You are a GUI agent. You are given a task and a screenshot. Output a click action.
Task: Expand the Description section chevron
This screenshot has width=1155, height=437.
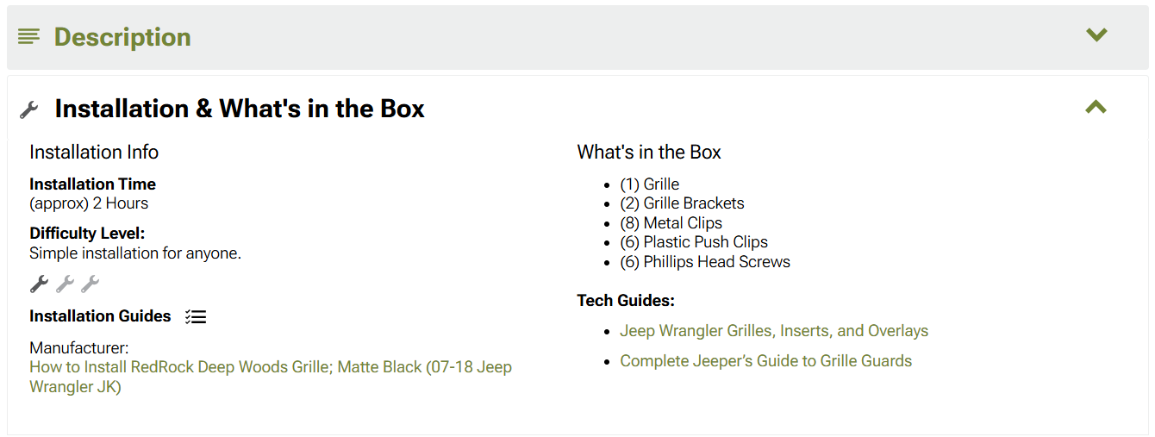[1096, 34]
